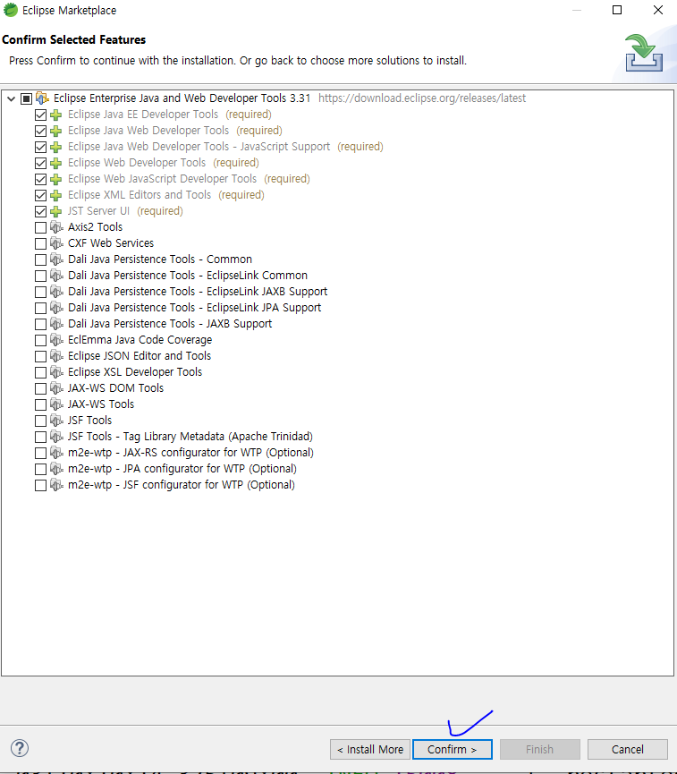Enable Dali Java Persistence Tools - Common
This screenshot has width=677, height=774.
click(40, 259)
